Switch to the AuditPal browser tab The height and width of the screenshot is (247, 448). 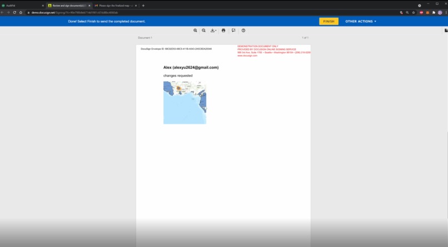pos(22,6)
